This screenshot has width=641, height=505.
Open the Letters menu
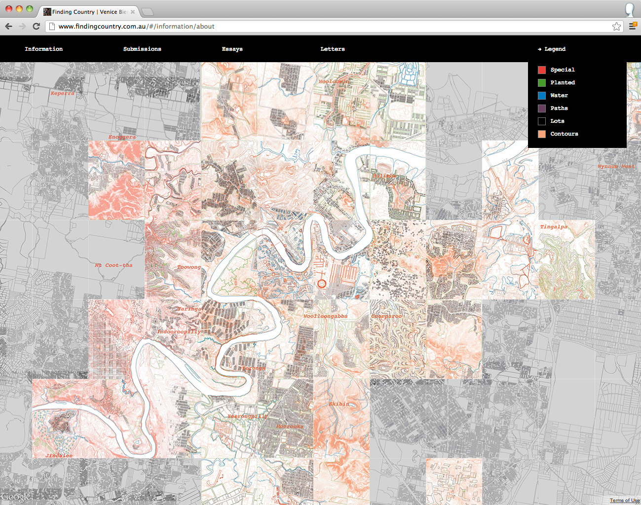(x=333, y=49)
